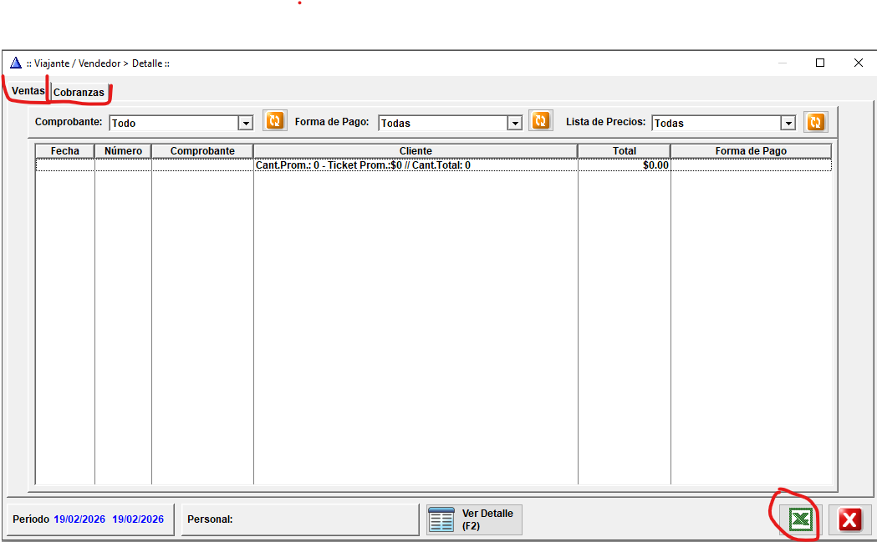The width and height of the screenshot is (877, 542).
Task: Select the Total column header
Action: (x=624, y=151)
